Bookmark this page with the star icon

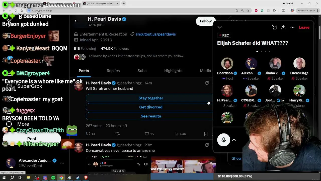(x=248, y=11)
